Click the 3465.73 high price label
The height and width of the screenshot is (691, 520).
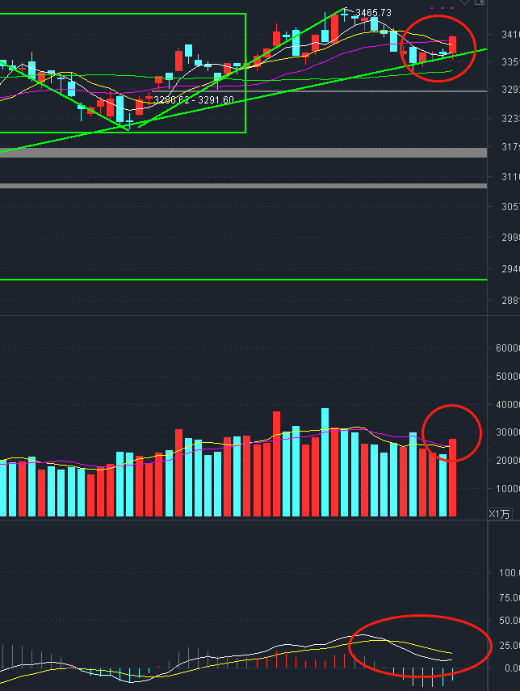[373, 12]
